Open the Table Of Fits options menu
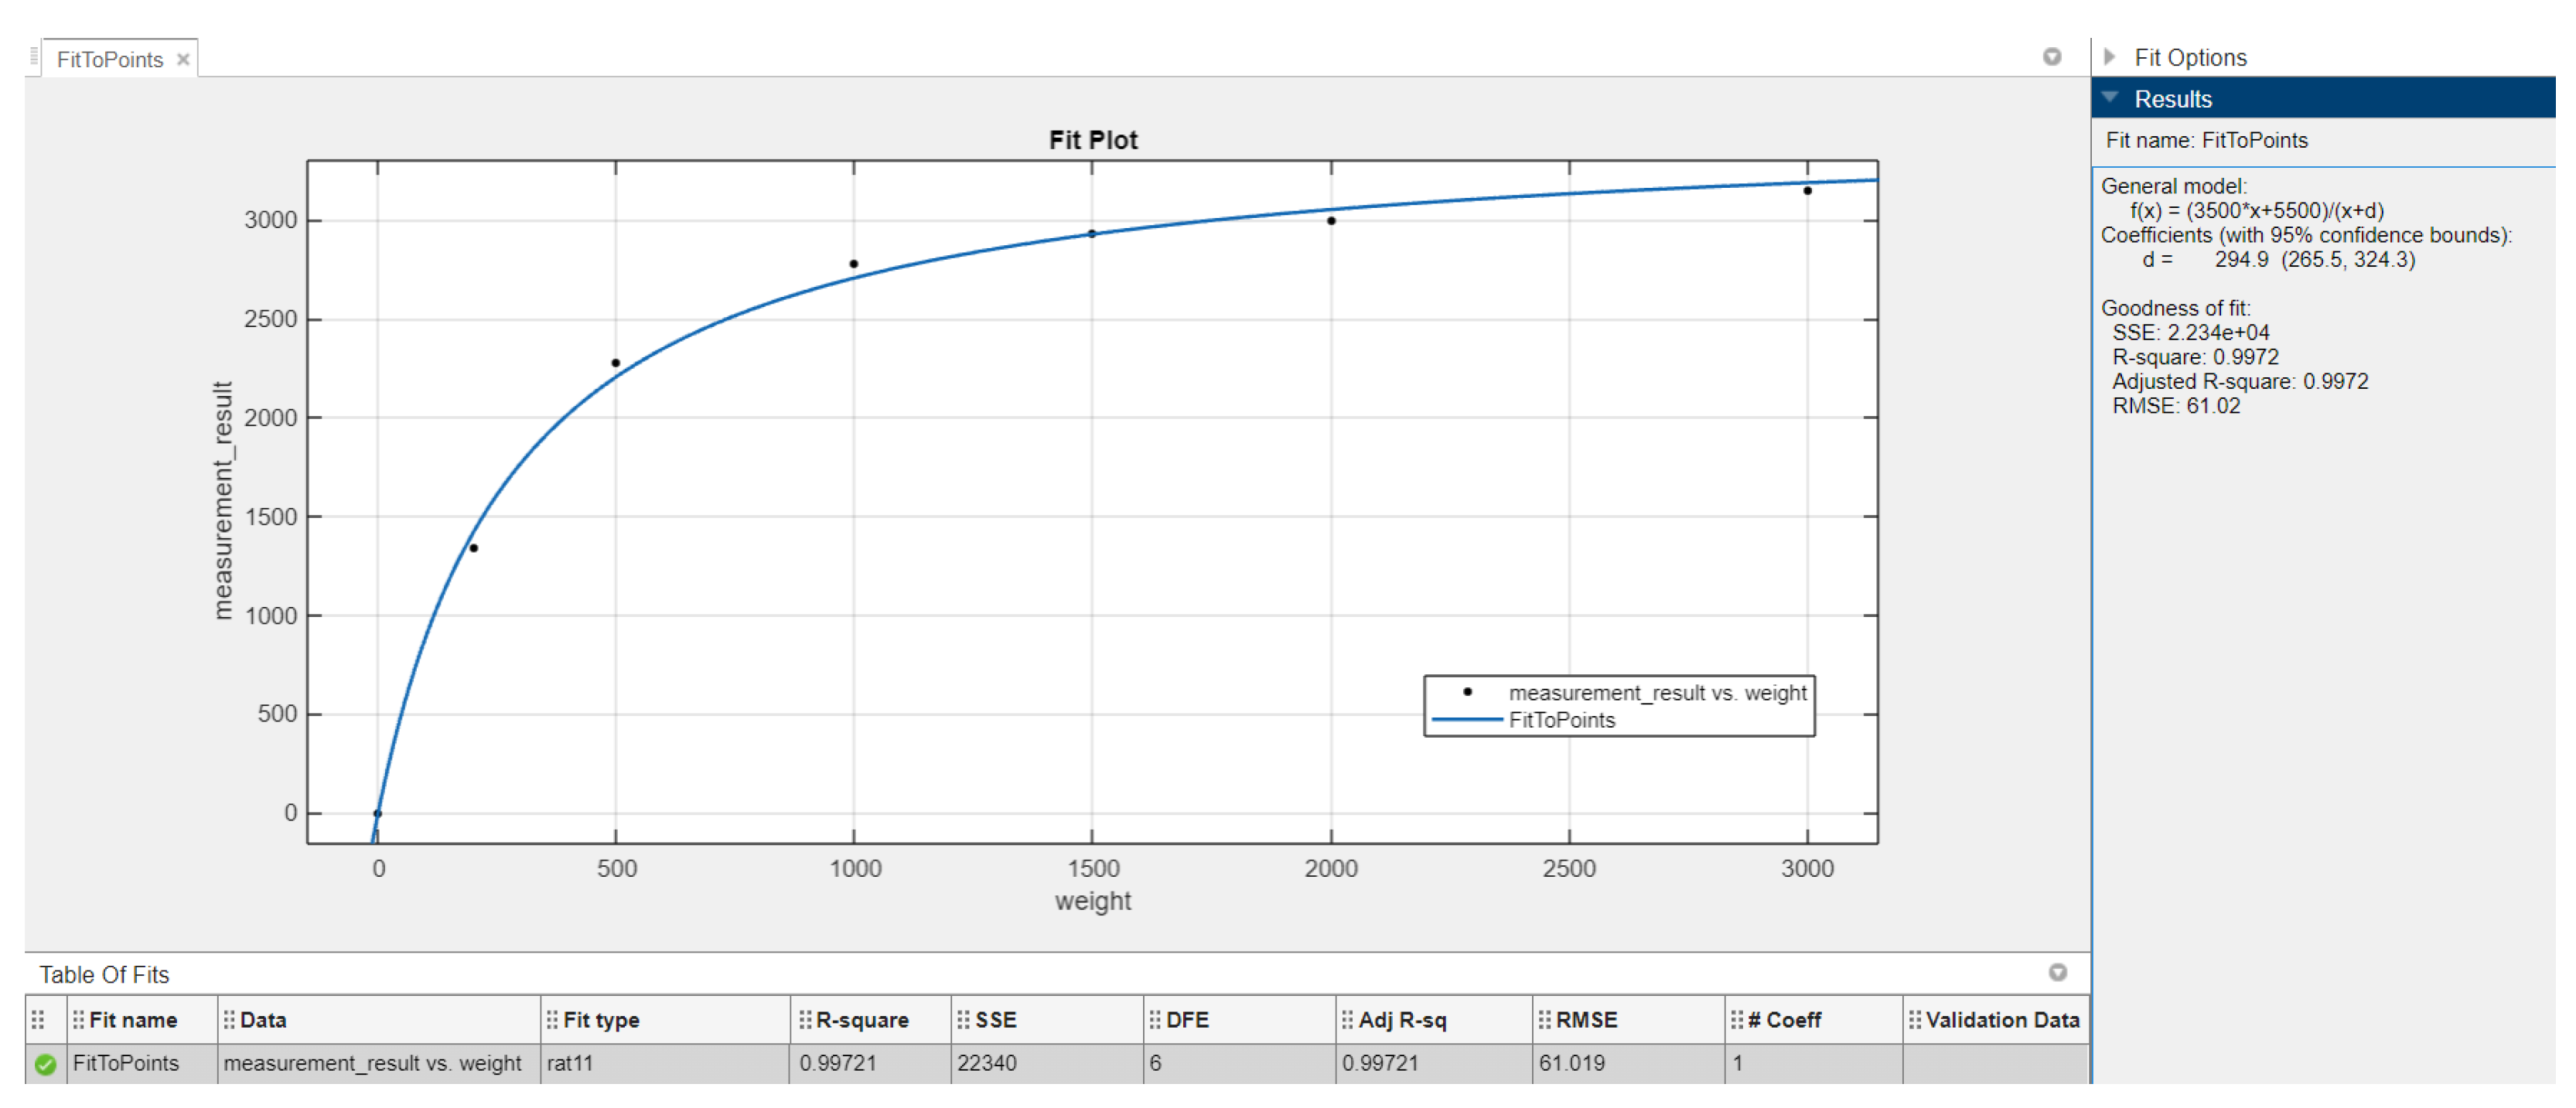 tap(2057, 972)
